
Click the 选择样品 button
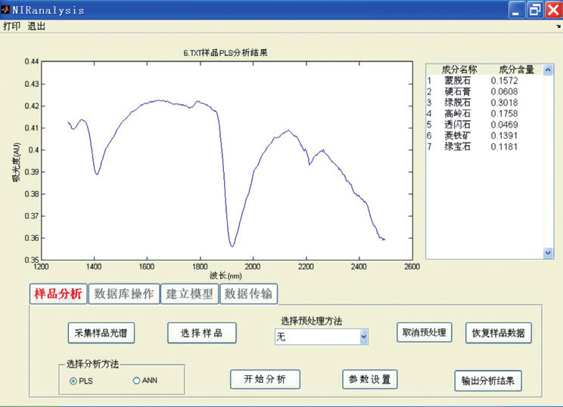(202, 333)
